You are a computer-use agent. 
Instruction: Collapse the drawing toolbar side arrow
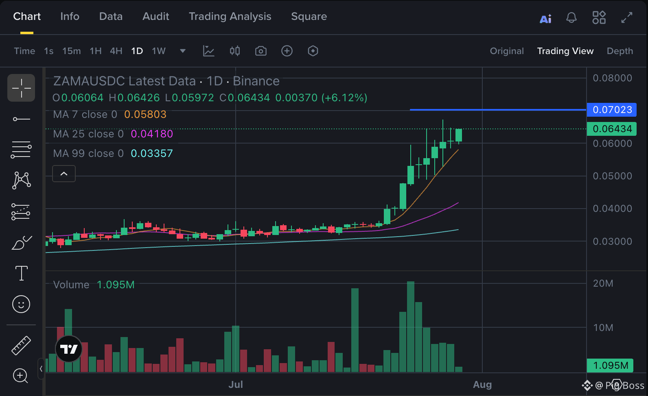[x=41, y=369]
